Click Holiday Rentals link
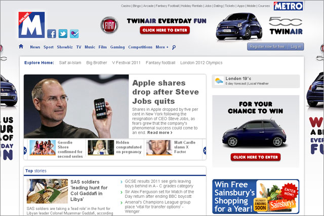The image size is (324, 216). pyautogui.click(x=192, y=6)
